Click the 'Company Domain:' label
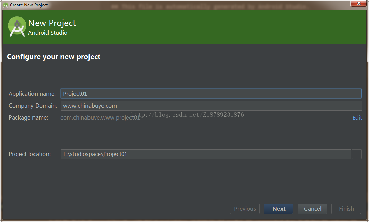This screenshot has height=222, width=369. click(x=33, y=106)
